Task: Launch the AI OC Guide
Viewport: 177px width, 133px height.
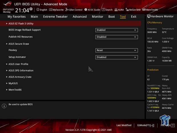Action: pos(92,10)
